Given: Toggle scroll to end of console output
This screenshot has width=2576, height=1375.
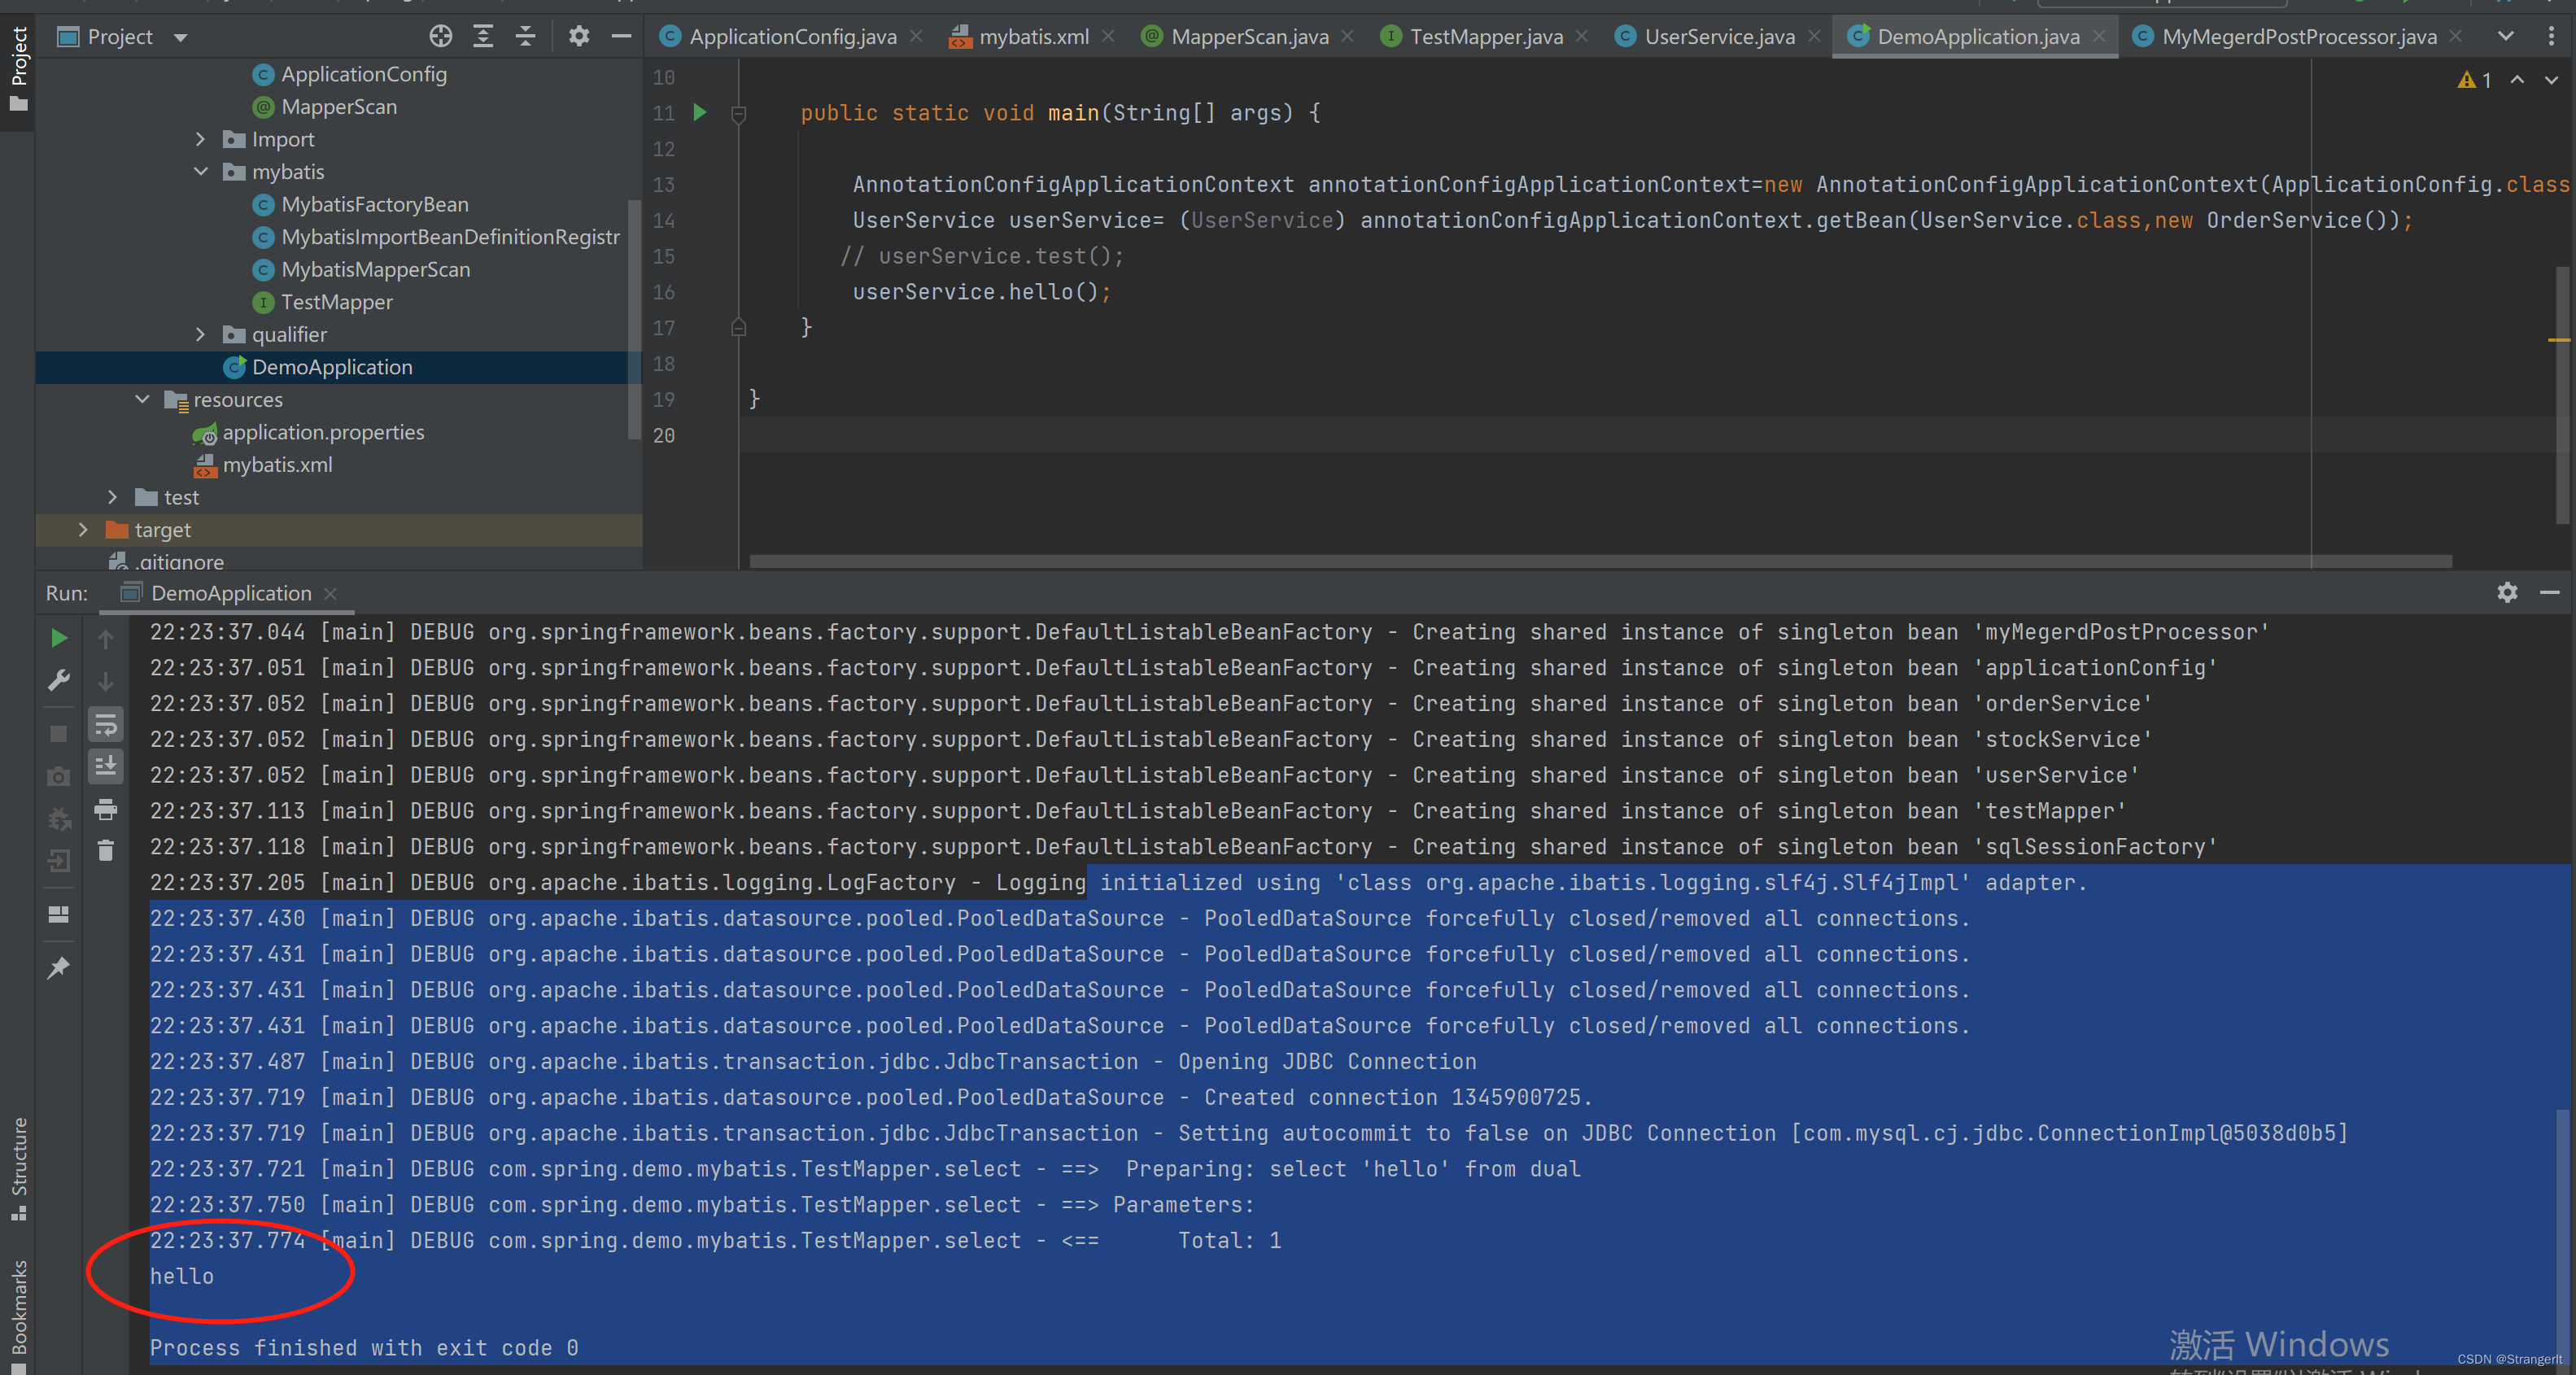Looking at the screenshot, I should click(105, 766).
